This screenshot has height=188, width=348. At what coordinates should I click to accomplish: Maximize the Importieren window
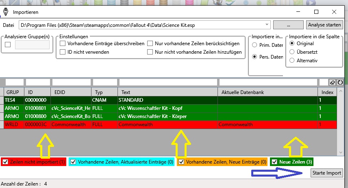316,12
